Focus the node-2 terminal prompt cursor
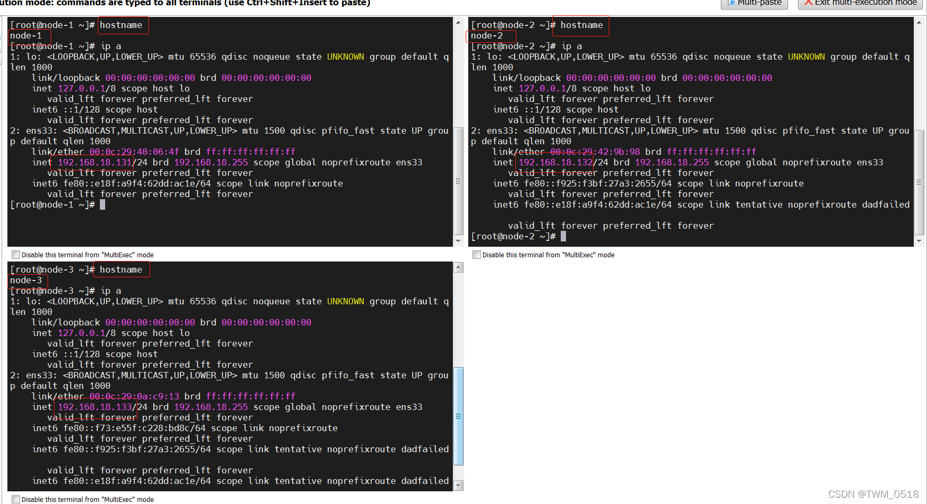Viewport: 927px width, 504px height. click(x=563, y=237)
